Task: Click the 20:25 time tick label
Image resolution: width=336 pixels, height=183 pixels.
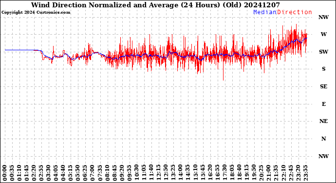Action: pos(261,172)
